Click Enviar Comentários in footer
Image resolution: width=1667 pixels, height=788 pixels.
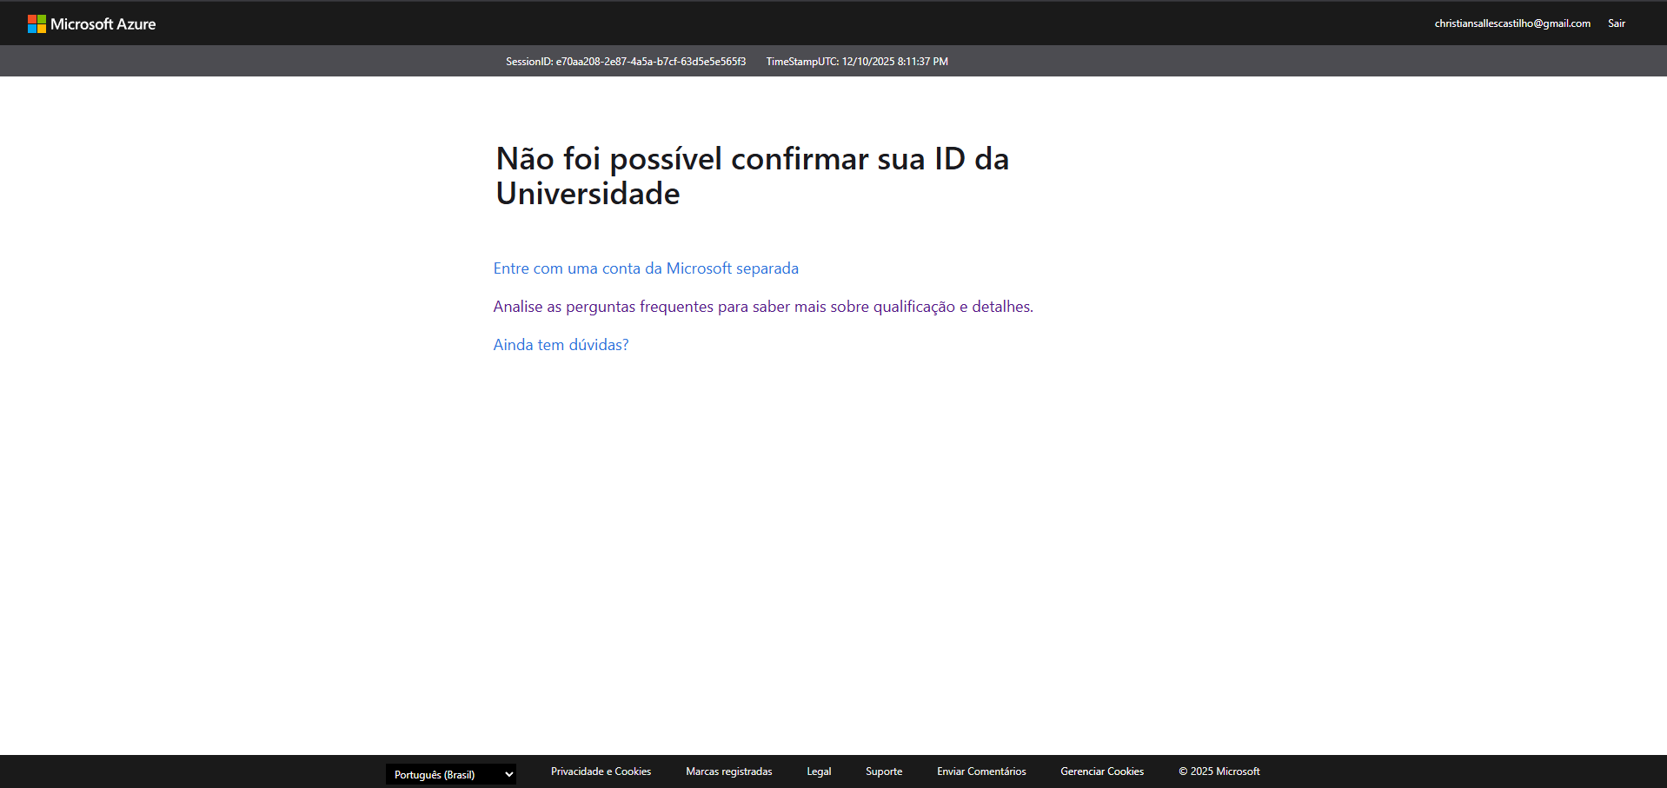(981, 771)
